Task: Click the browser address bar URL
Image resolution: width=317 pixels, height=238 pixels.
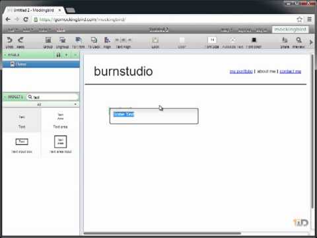Action: [x=83, y=20]
